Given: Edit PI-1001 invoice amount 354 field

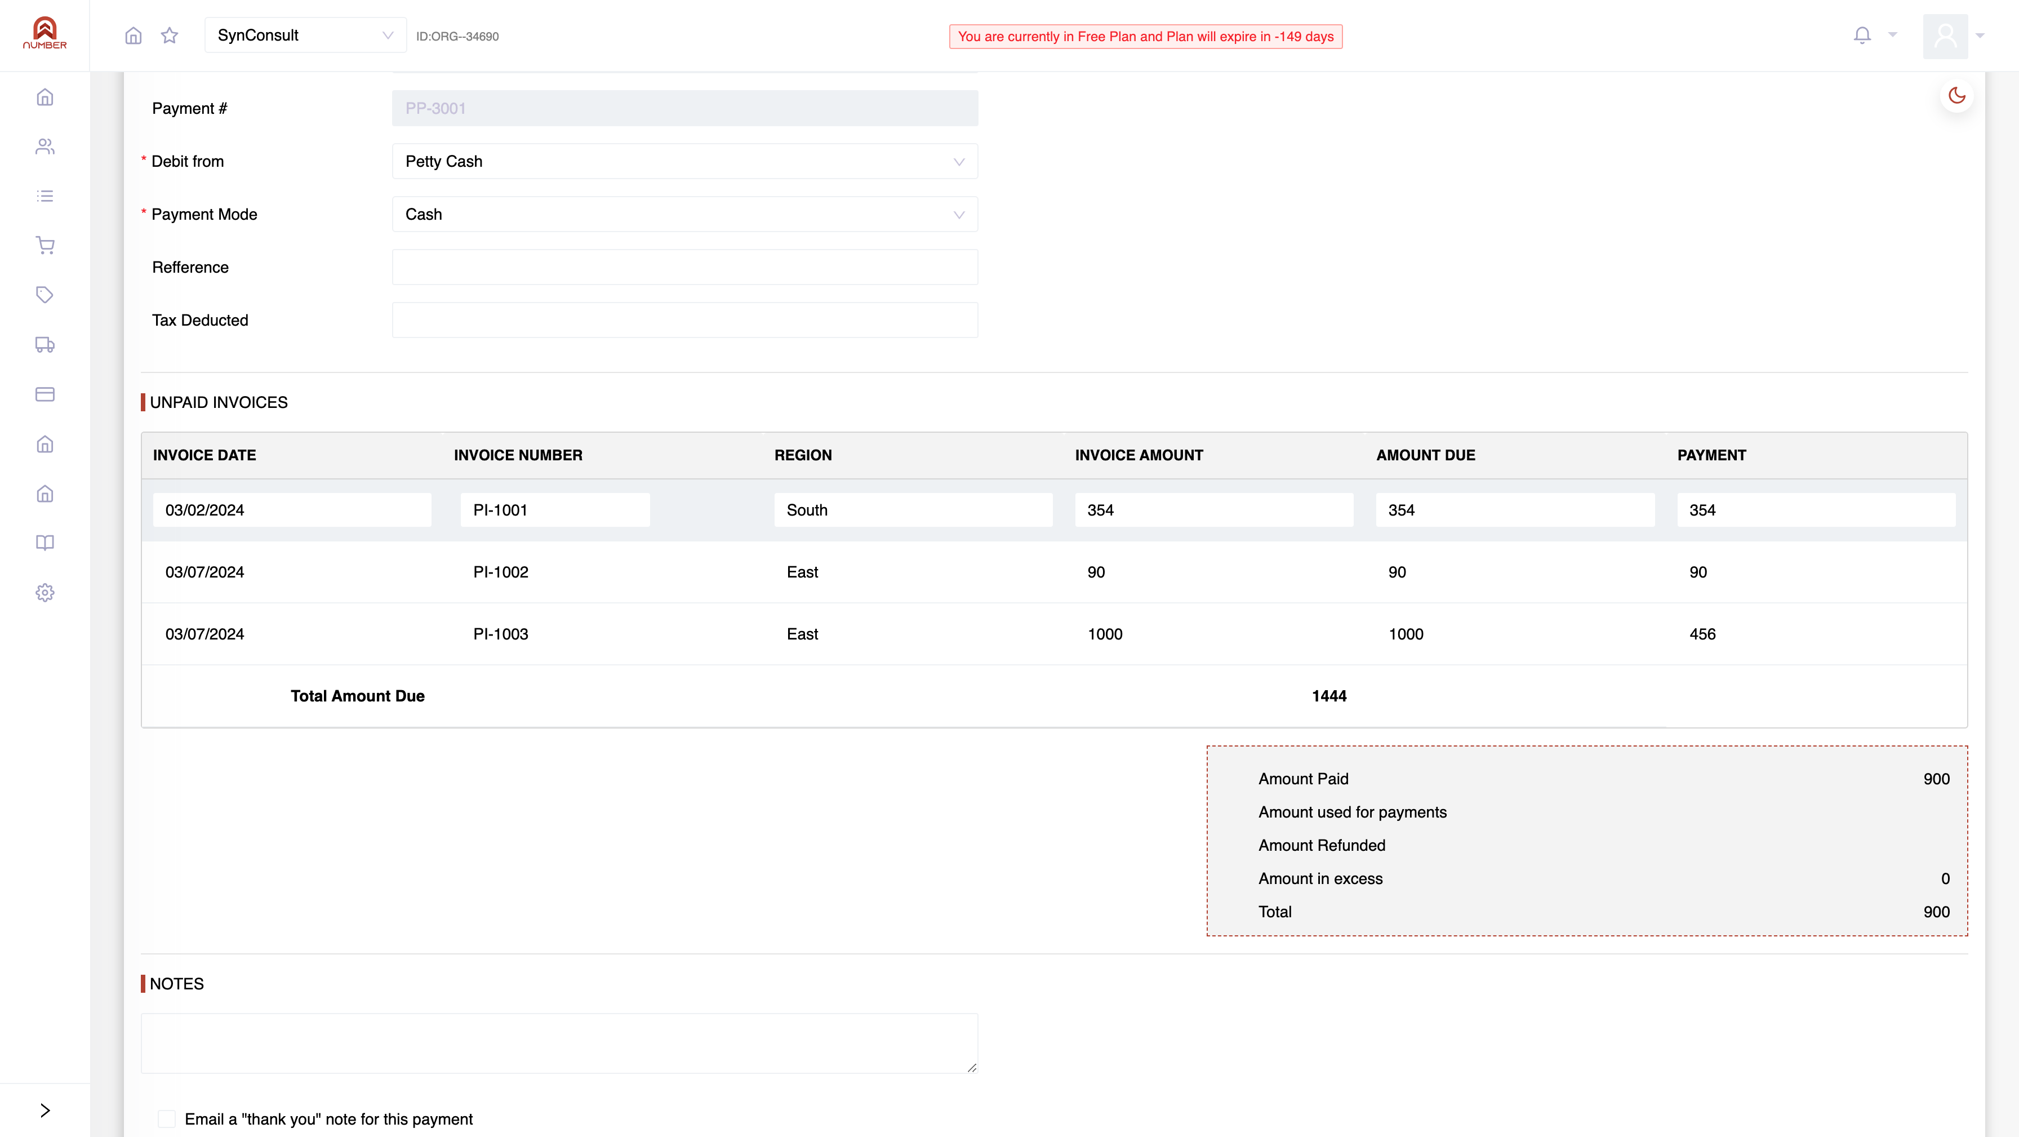Looking at the screenshot, I should point(1214,510).
